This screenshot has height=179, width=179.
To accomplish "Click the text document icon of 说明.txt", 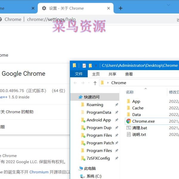I will click(x=129, y=134).
